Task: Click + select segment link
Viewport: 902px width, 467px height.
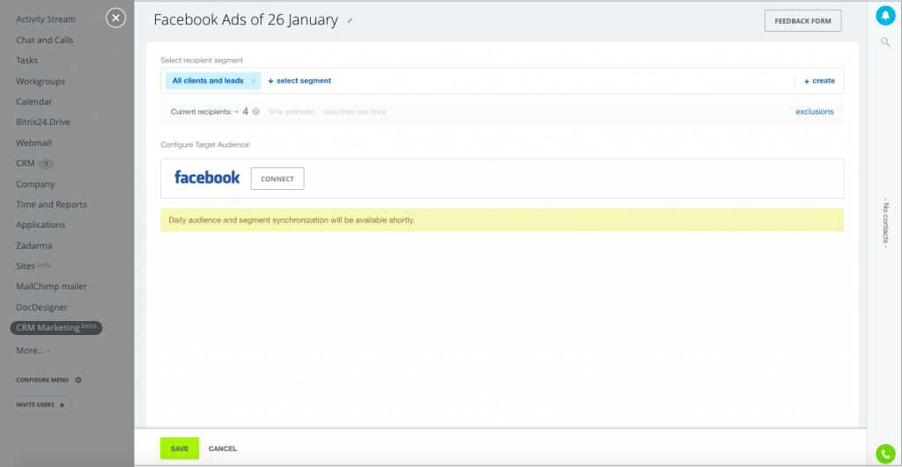Action: tap(299, 81)
